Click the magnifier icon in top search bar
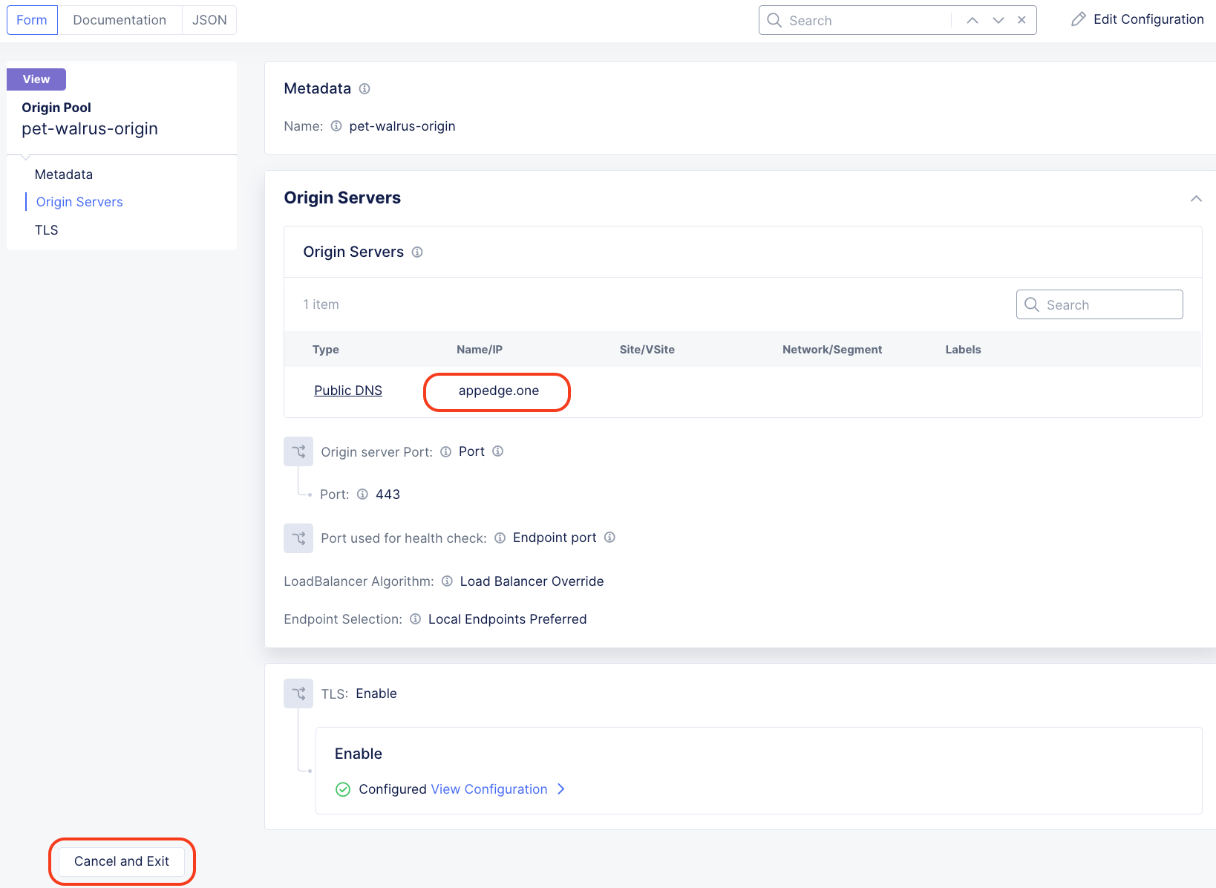This screenshot has width=1216, height=888. (x=774, y=20)
